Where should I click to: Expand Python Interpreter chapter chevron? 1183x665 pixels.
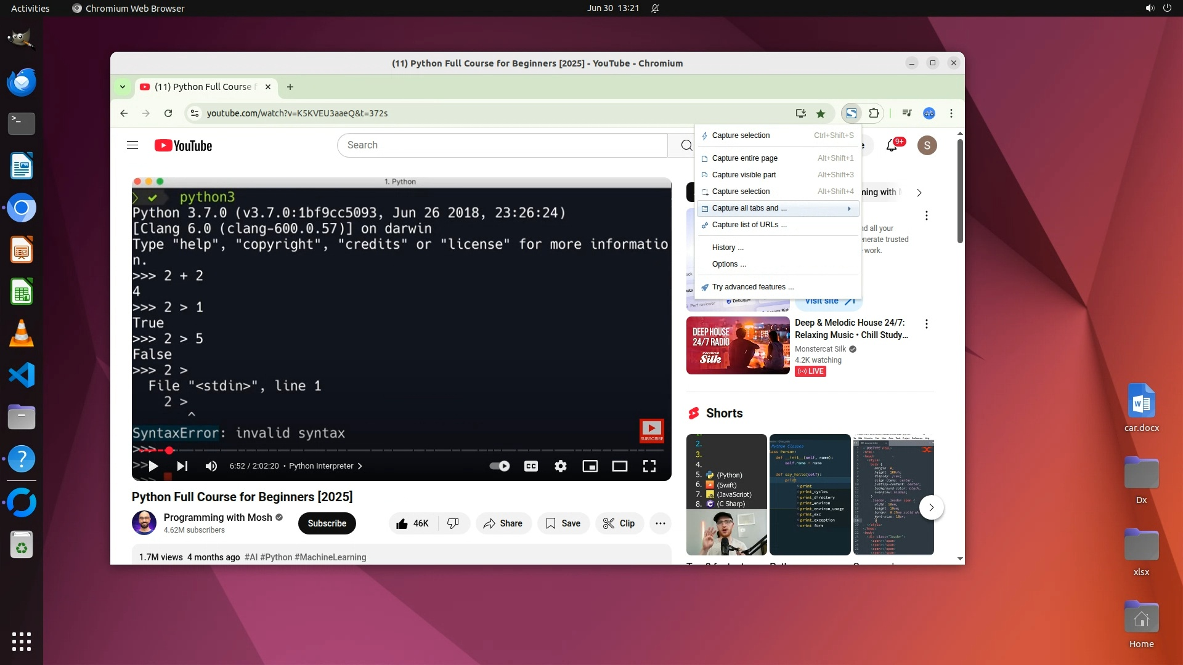(360, 466)
